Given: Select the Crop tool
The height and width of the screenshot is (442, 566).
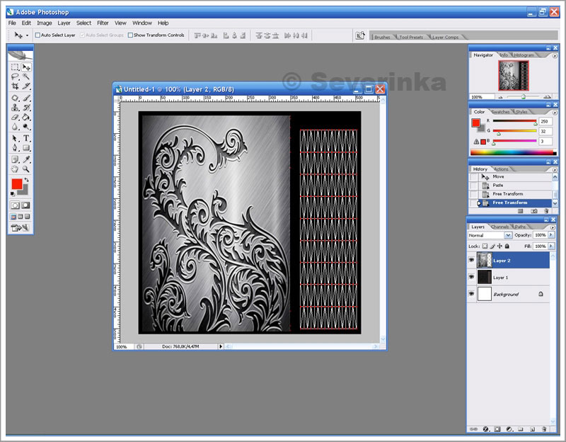Looking at the screenshot, I should point(15,86).
